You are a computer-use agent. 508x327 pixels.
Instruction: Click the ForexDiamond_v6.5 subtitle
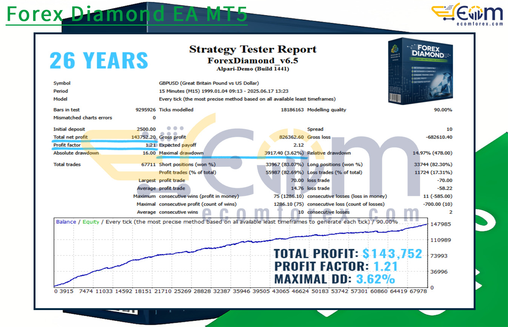pyautogui.click(x=252, y=61)
